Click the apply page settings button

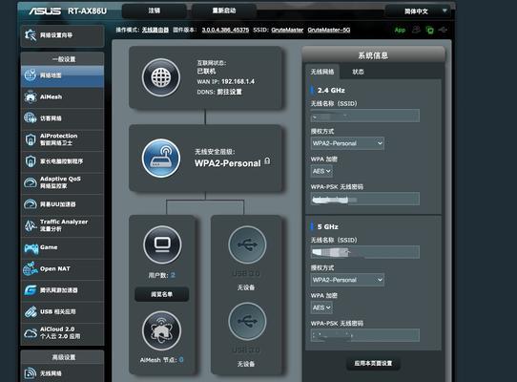(x=373, y=363)
